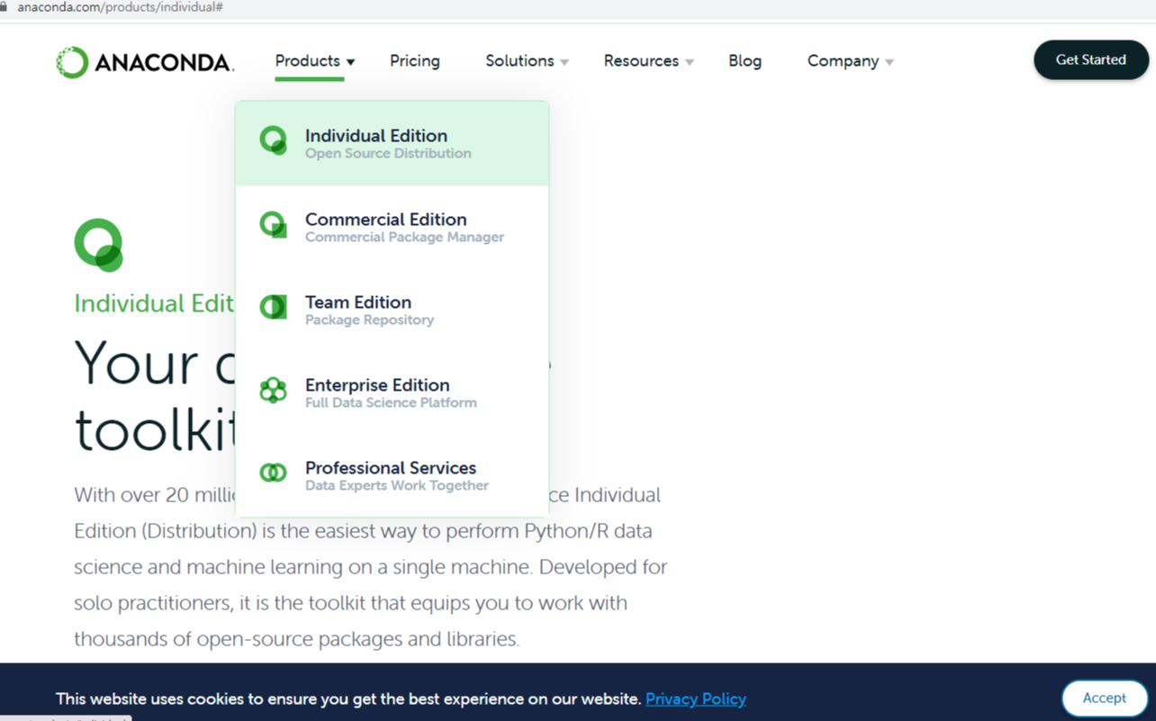Viewport: 1156px width, 721px height.
Task: Click the Anaconda logo in header
Action: click(145, 62)
